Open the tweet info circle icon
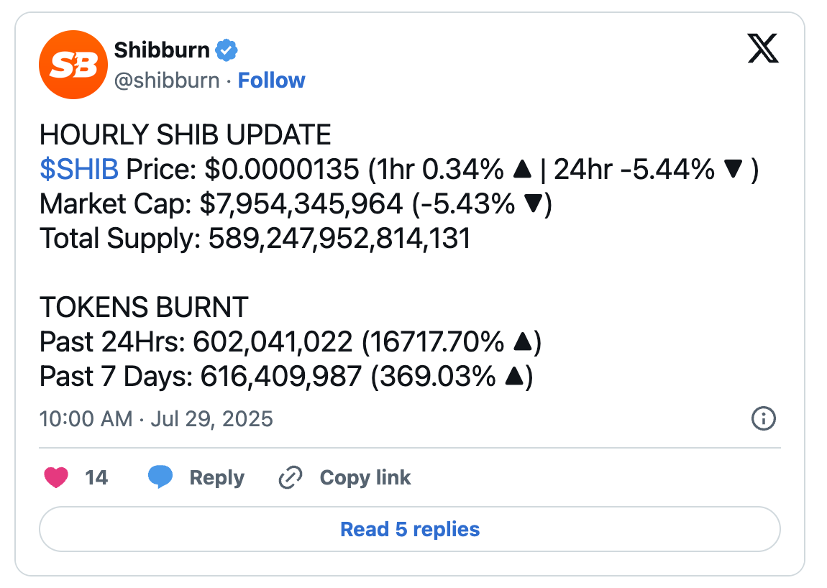 pos(763,419)
